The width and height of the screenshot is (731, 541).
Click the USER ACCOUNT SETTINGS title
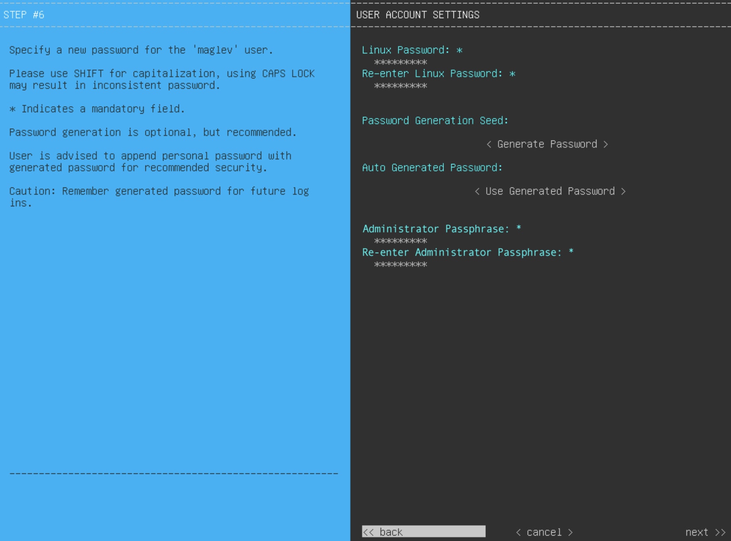click(x=417, y=15)
